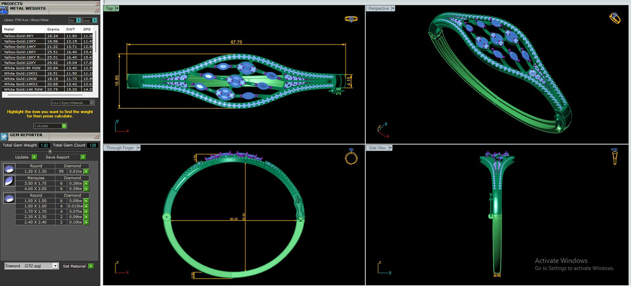This screenshot has width=631, height=286.
Task: Click the first Round diamond gem thumbnail
Action: [x=9, y=169]
